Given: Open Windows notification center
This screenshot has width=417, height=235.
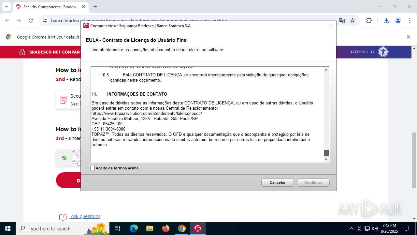Looking at the screenshot, I should pos(407,228).
